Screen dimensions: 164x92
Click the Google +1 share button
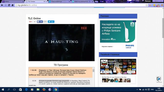tap(30, 21)
